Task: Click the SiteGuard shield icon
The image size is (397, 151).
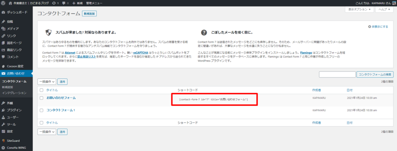Action: coord(3,141)
